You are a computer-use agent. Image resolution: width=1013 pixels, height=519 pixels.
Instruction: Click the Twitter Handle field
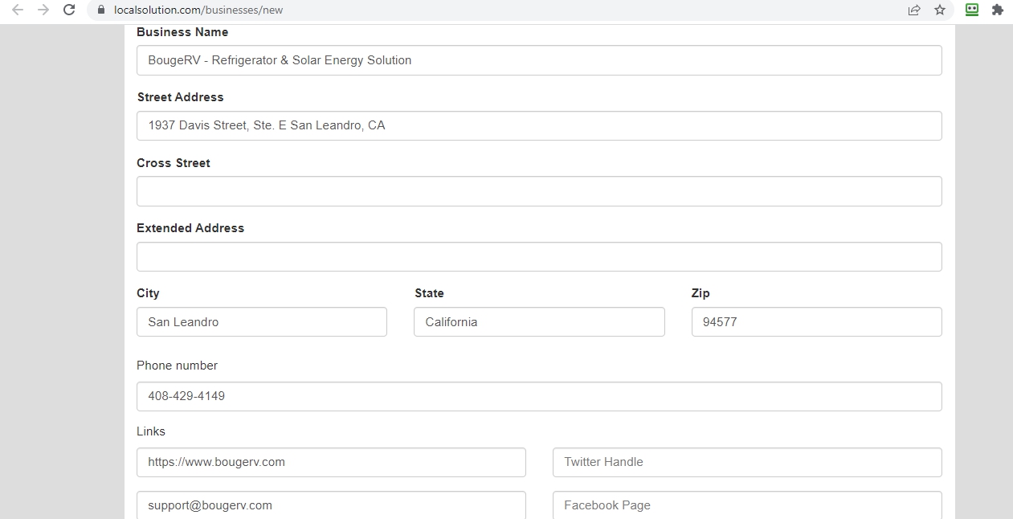pos(747,463)
